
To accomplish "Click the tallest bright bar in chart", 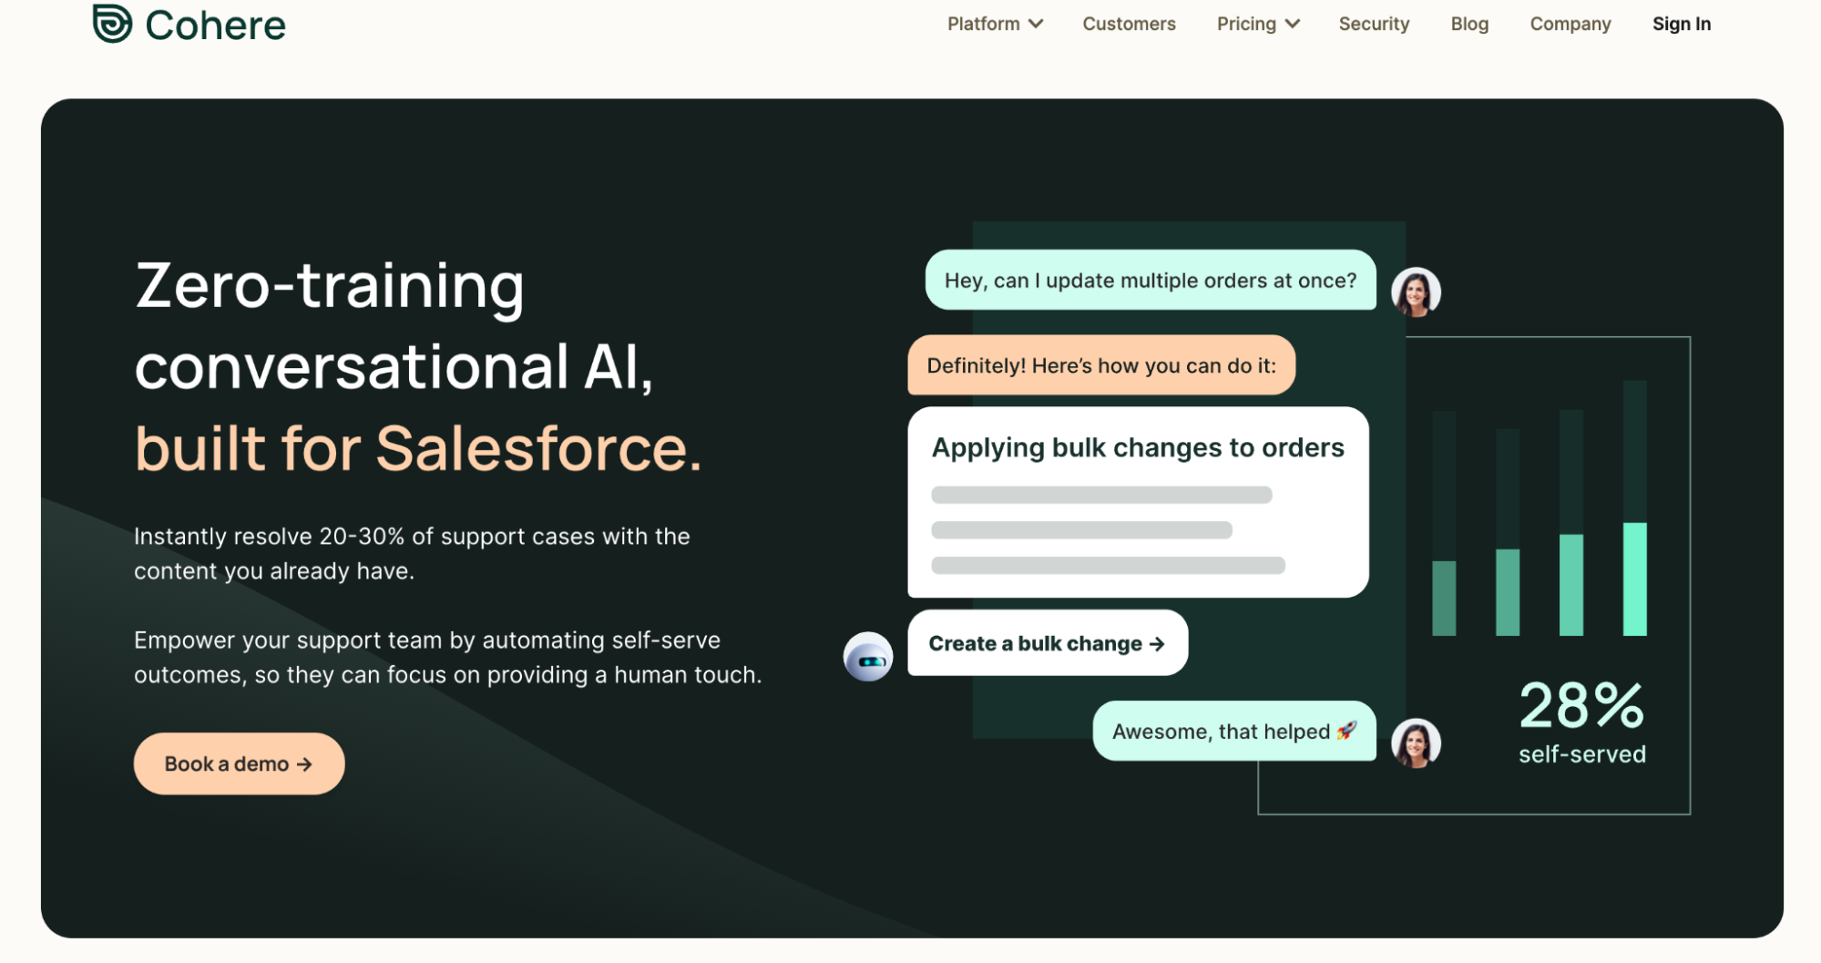I will pyautogui.click(x=1634, y=579).
